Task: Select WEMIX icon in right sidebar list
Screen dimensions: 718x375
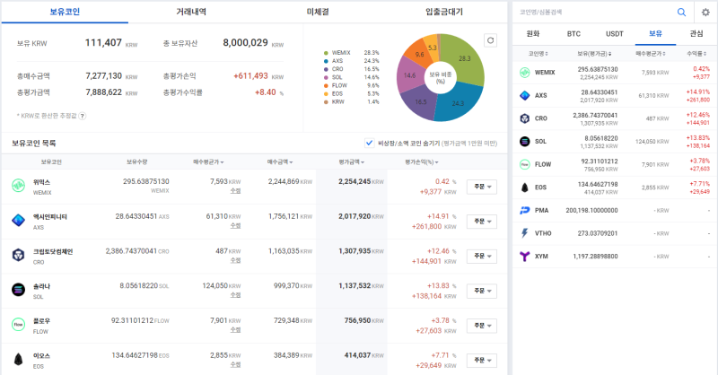Action: 525,73
